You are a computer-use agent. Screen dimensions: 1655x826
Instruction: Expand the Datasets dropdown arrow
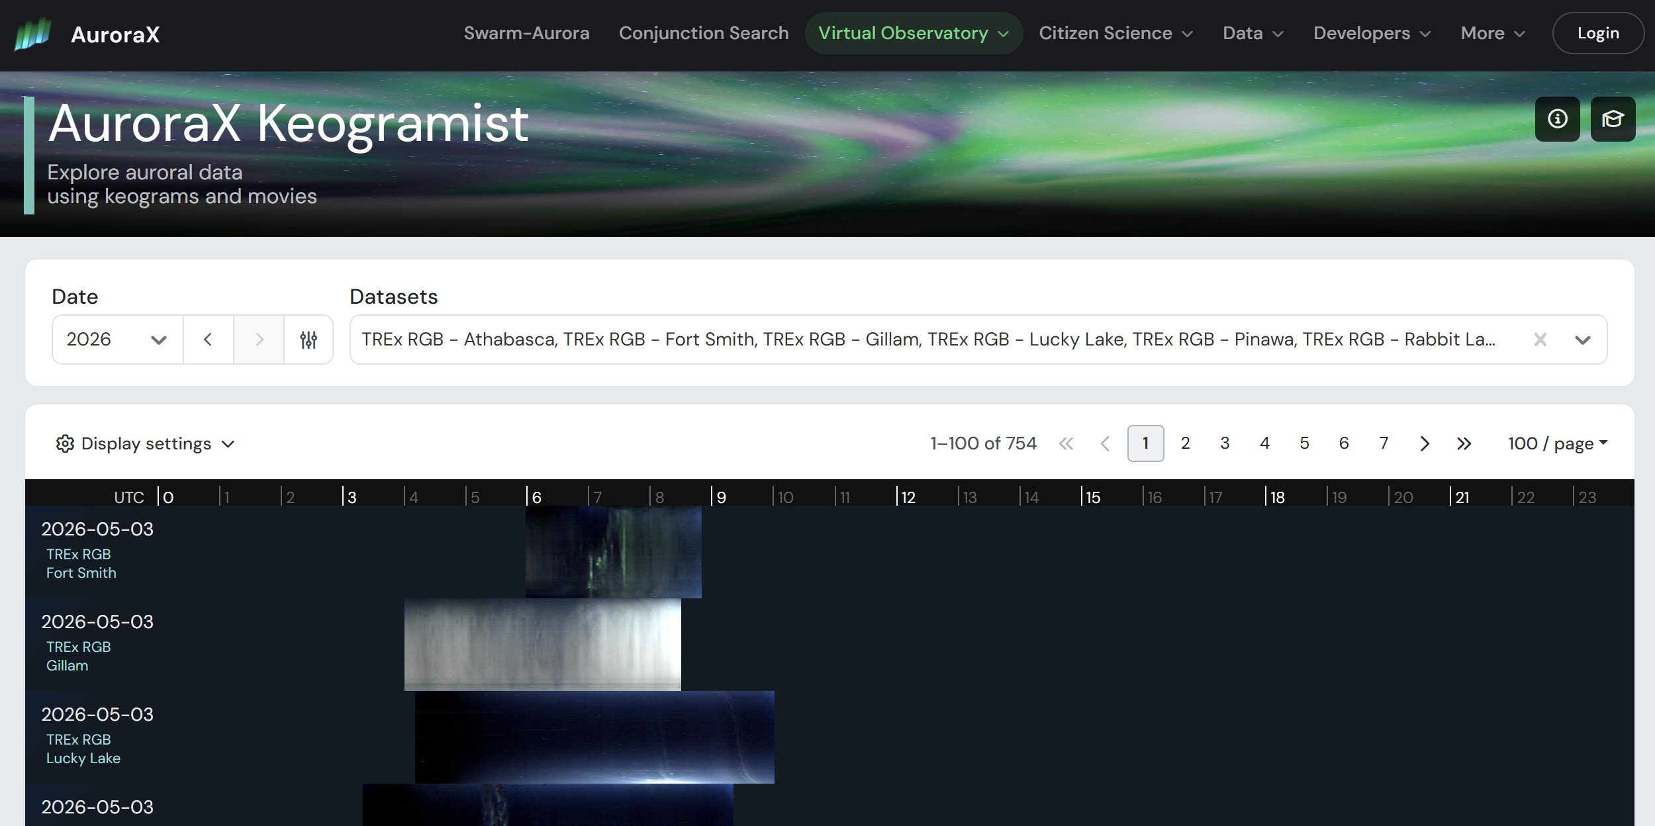[1583, 340]
